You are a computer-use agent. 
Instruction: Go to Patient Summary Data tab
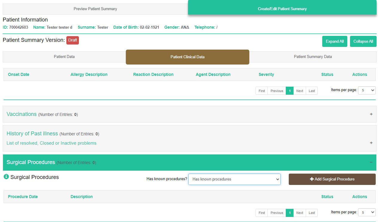pos(313,57)
